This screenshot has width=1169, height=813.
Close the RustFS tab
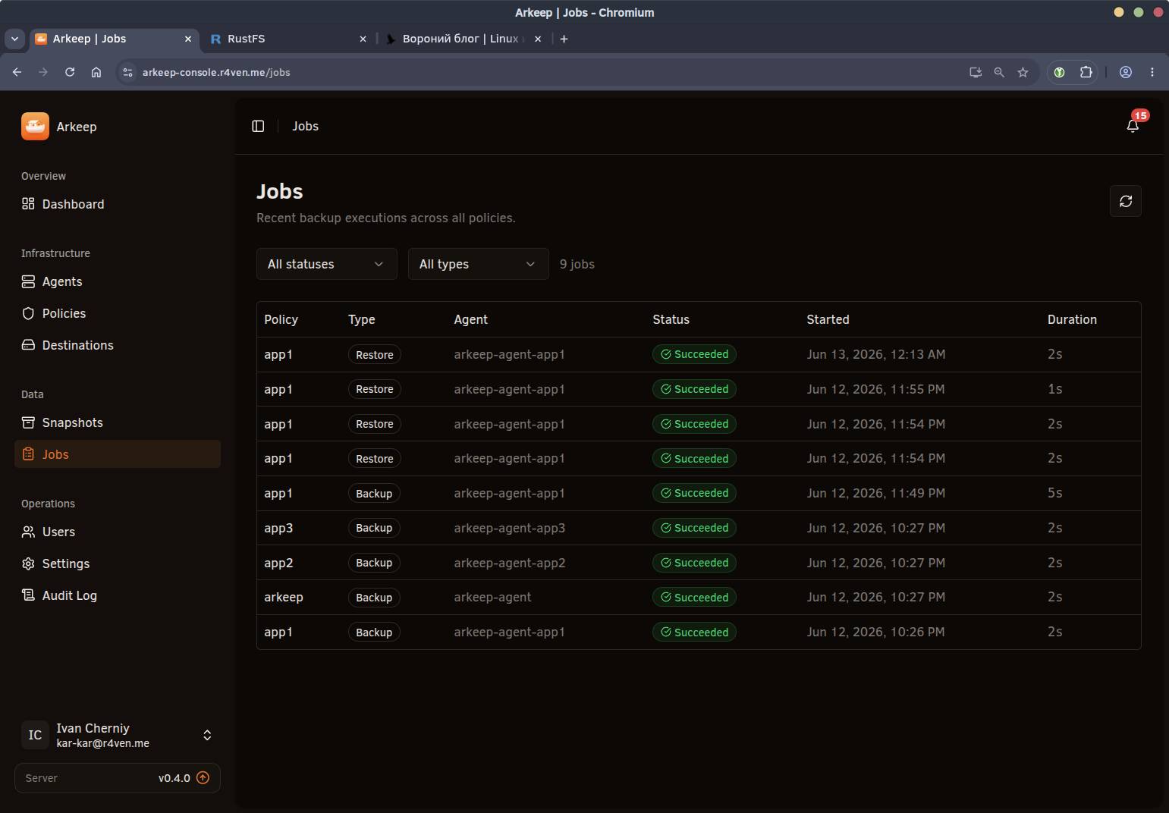tap(363, 39)
